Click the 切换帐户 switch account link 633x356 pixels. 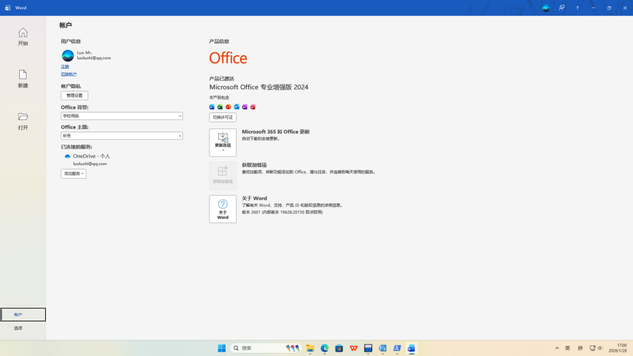(69, 74)
